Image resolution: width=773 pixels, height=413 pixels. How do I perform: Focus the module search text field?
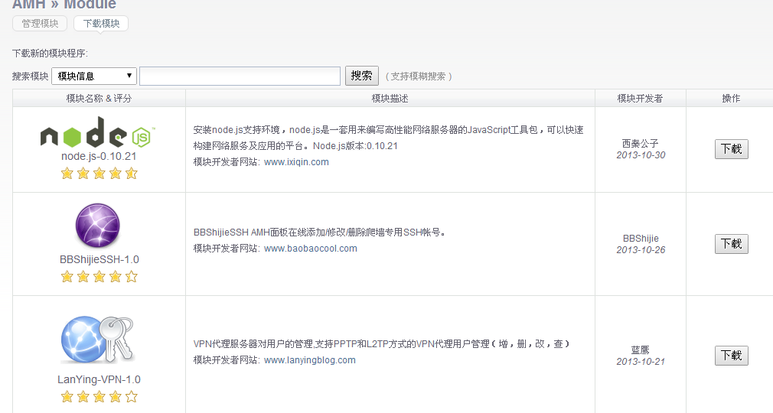[240, 76]
